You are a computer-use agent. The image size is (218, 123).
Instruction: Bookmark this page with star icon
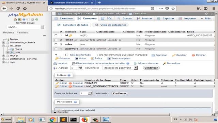click(x=173, y=9)
